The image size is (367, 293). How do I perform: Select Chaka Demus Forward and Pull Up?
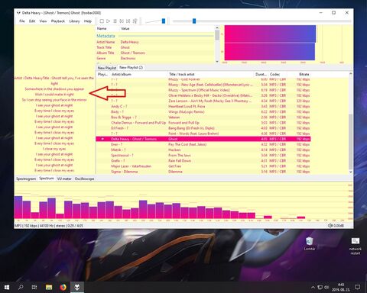[x=203, y=123]
